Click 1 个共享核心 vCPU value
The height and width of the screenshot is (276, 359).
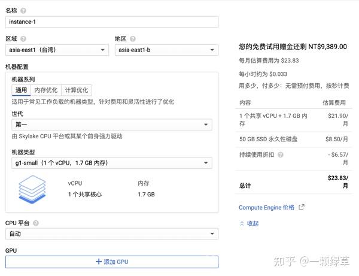[x=85, y=195]
